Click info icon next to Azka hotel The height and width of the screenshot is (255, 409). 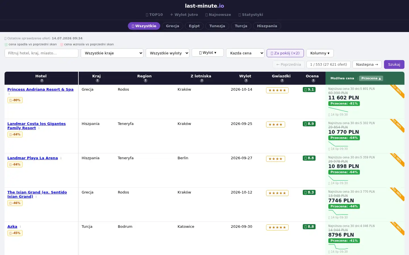coord(20,227)
